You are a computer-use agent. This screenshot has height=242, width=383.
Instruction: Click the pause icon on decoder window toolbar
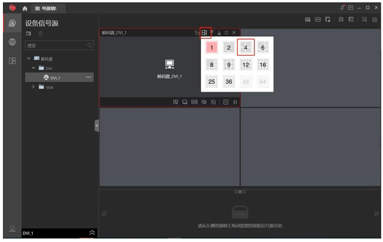coord(235,102)
